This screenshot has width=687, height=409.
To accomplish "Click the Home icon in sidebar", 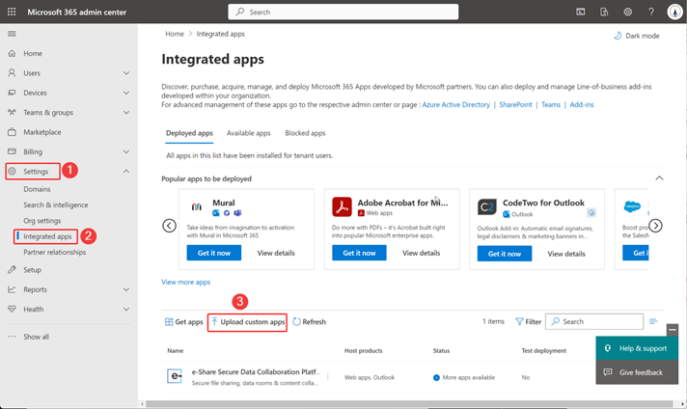I will click(12, 53).
